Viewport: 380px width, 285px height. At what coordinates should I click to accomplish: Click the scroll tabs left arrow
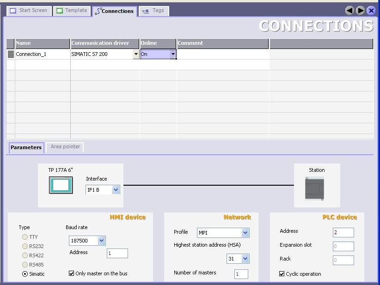point(350,11)
